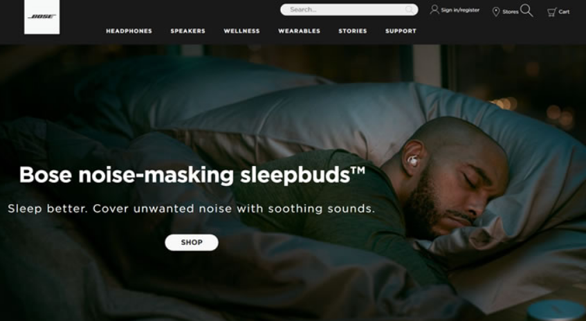Go to the Stories section
586x321 pixels.
pos(353,31)
